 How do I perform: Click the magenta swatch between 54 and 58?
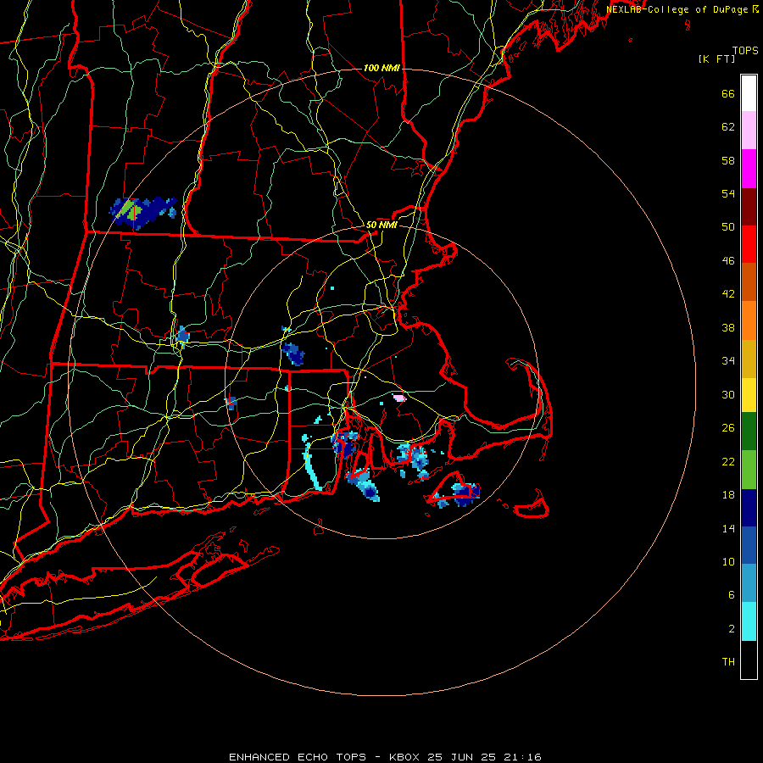tap(749, 169)
